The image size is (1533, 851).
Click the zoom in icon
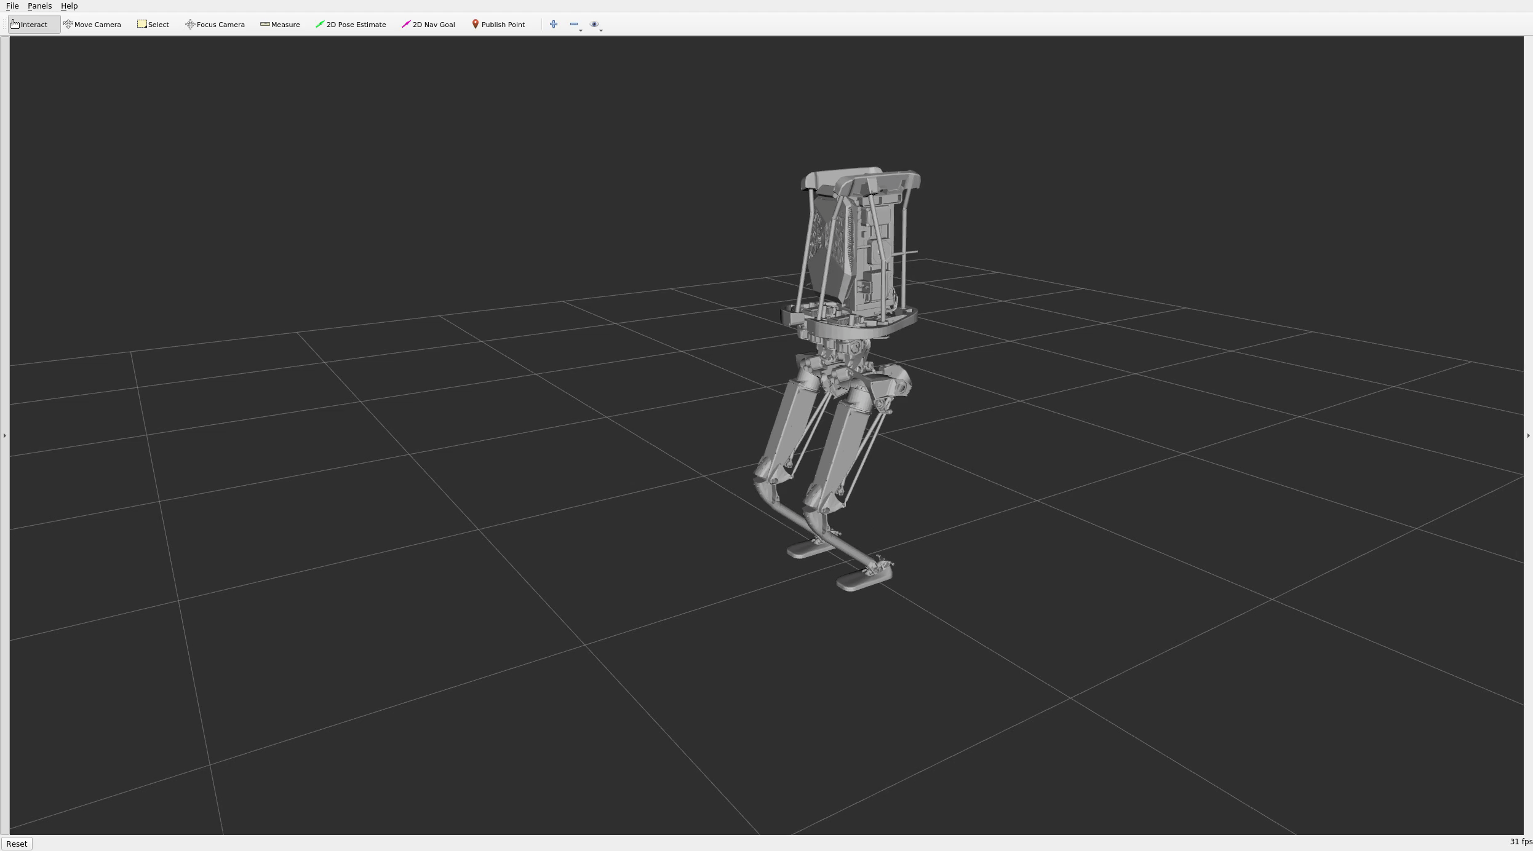click(x=552, y=24)
